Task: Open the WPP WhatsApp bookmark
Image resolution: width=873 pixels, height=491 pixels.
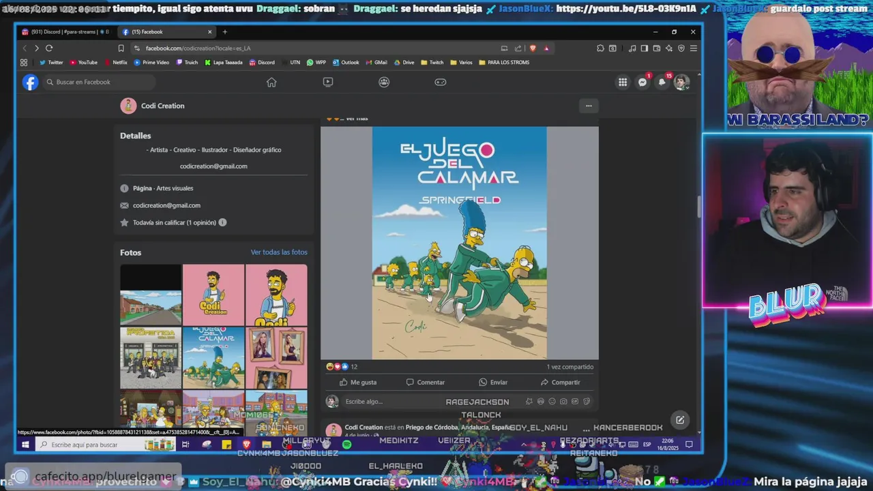Action: pos(316,62)
